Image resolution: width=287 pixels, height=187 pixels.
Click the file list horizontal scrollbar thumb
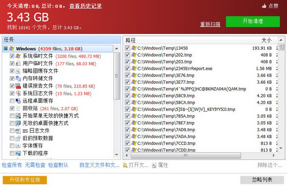point(186,156)
